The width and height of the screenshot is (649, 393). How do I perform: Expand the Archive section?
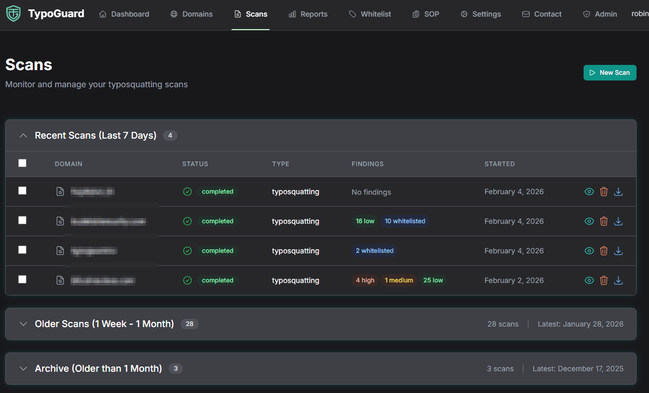pyautogui.click(x=23, y=369)
